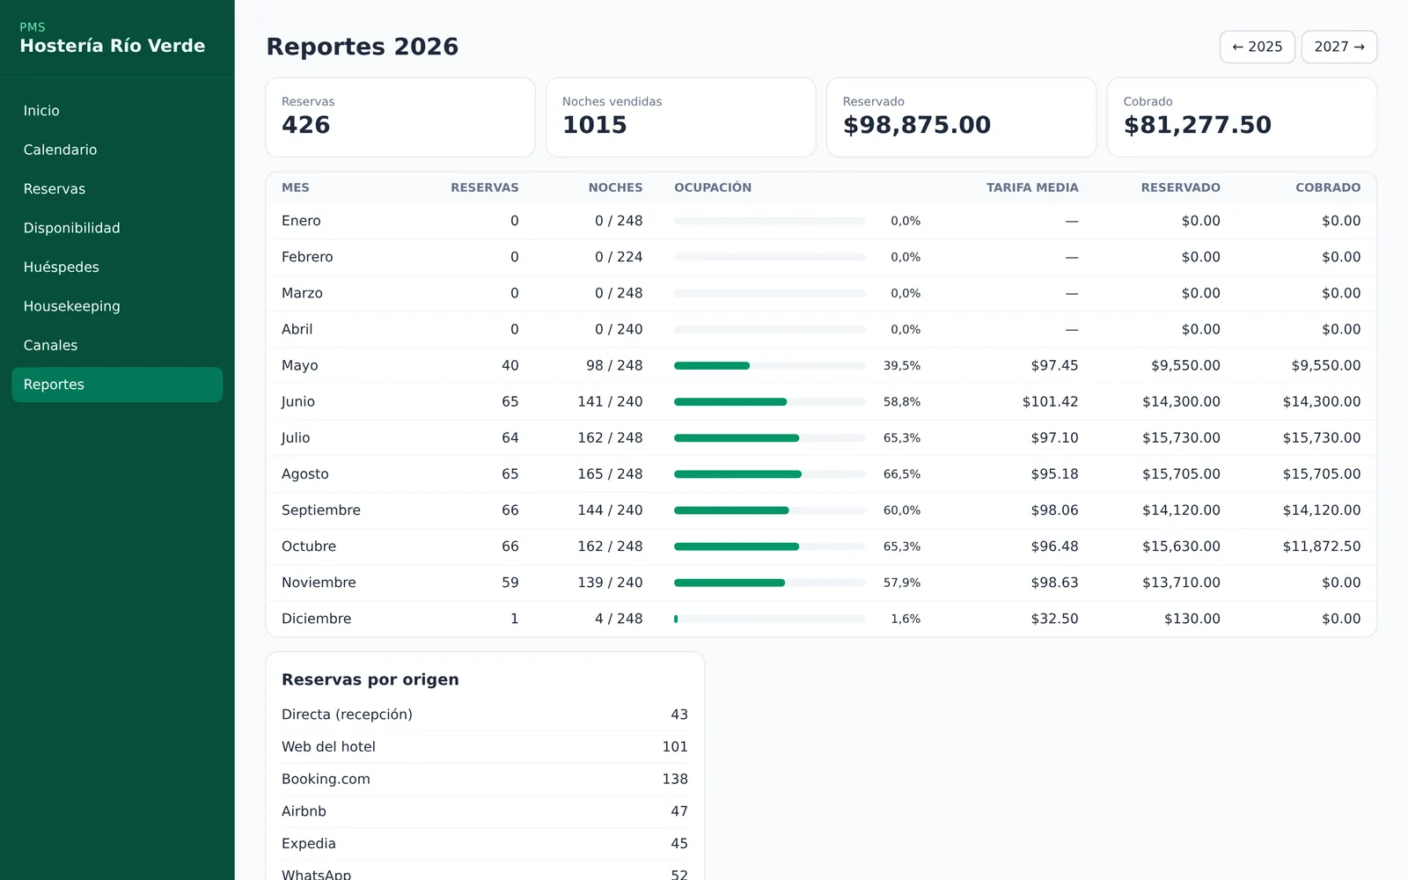The width and height of the screenshot is (1408, 880).
Task: Click the Reportes 2026 page heading
Action: point(363,47)
